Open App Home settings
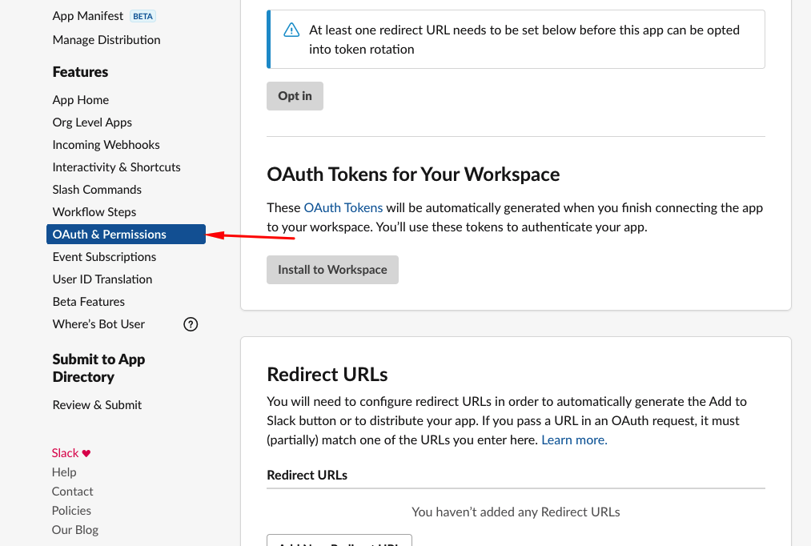 80,99
